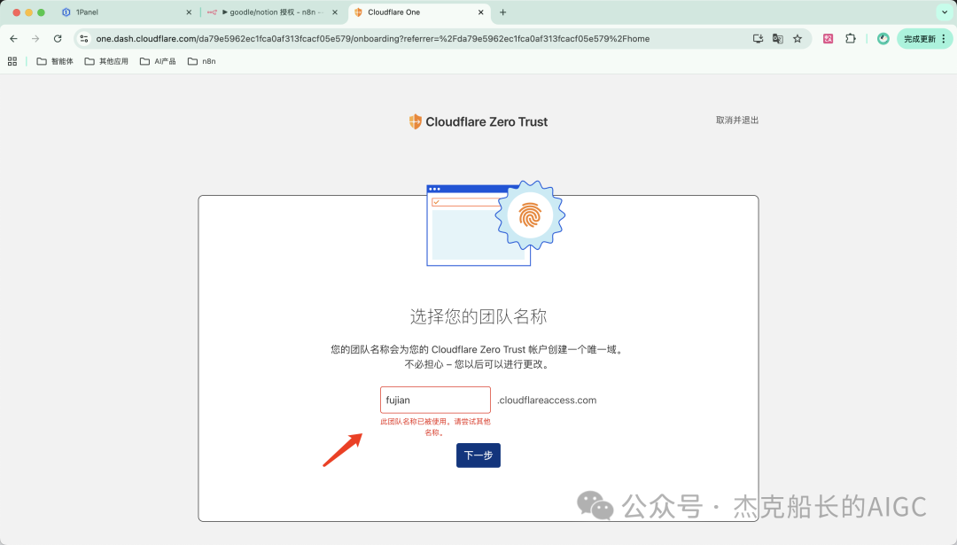Bookmark this page with the star icon

pos(797,38)
